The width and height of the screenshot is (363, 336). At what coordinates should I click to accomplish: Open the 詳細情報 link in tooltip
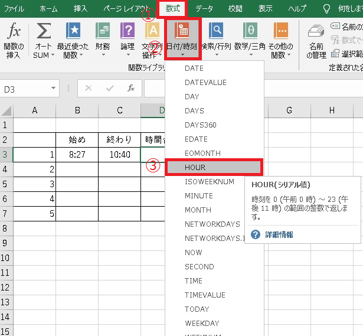coord(279,235)
